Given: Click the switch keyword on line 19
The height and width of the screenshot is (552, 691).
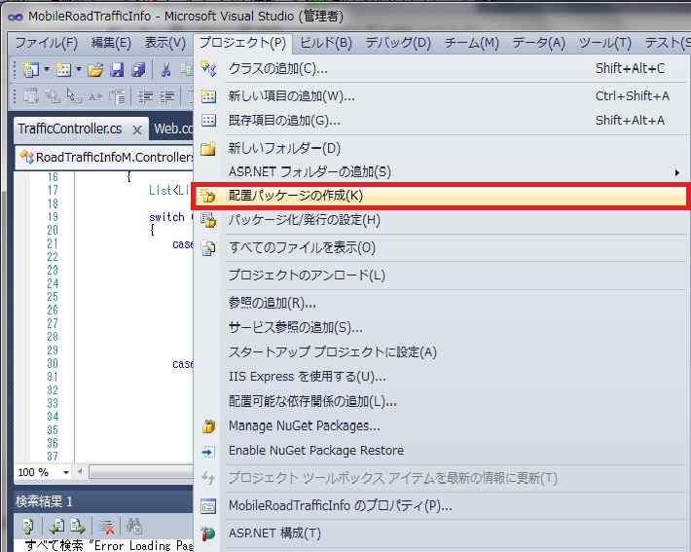Looking at the screenshot, I should tap(166, 217).
